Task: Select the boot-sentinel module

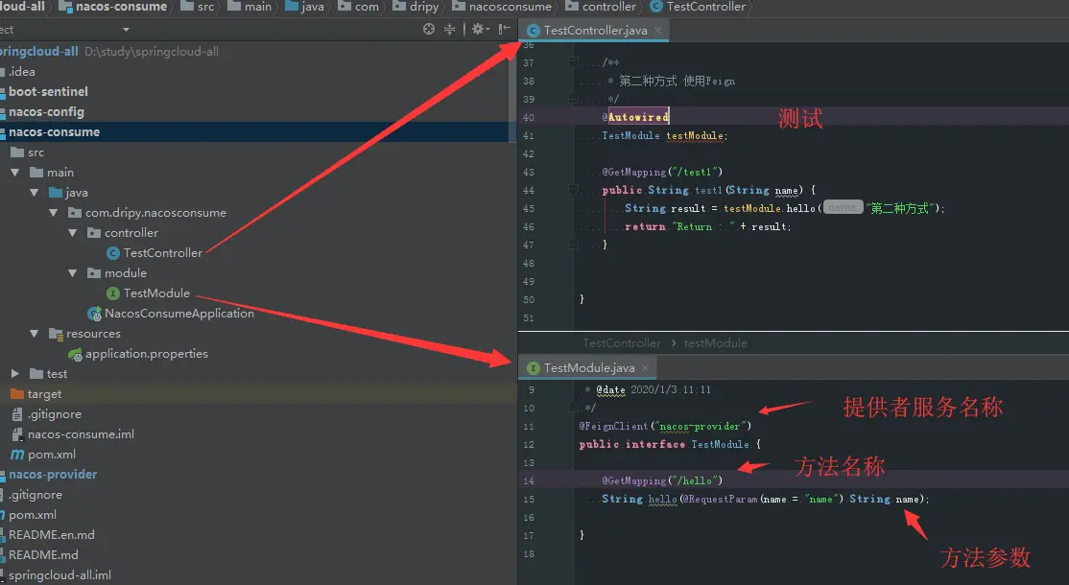Action: [45, 91]
